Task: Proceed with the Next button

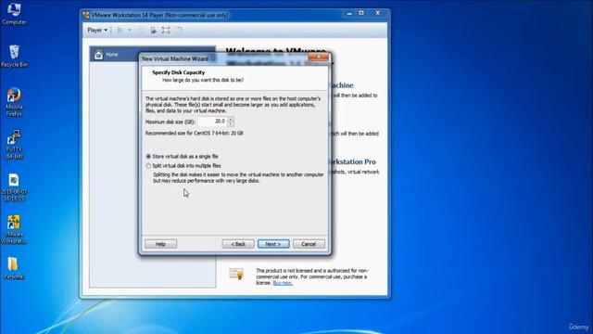Action: point(273,244)
